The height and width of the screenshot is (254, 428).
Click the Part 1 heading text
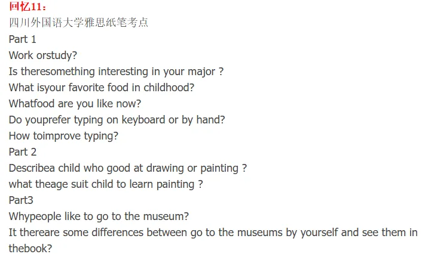coord(22,39)
